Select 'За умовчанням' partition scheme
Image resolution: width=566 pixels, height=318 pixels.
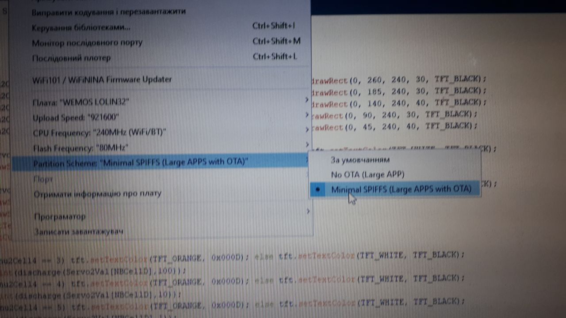coord(395,160)
